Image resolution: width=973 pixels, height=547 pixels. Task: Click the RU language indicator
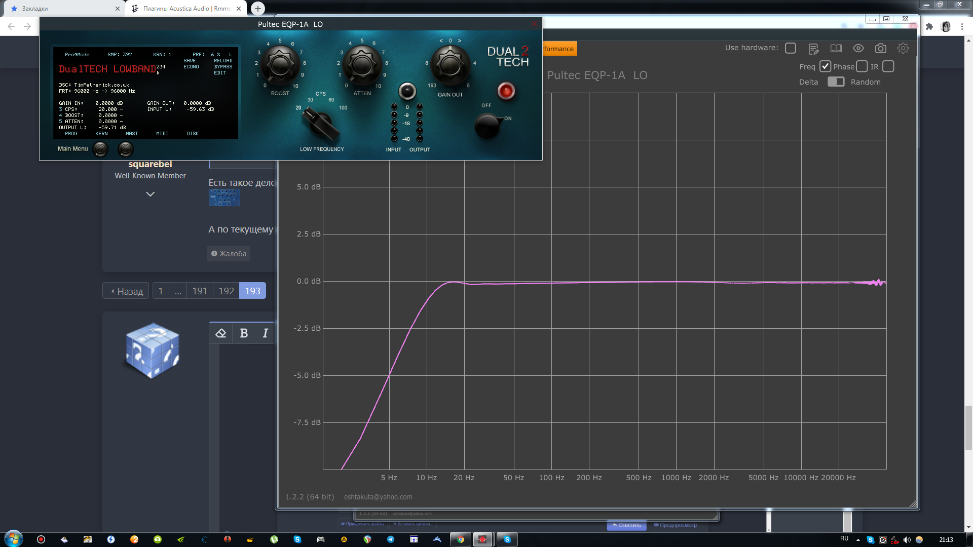(x=844, y=539)
